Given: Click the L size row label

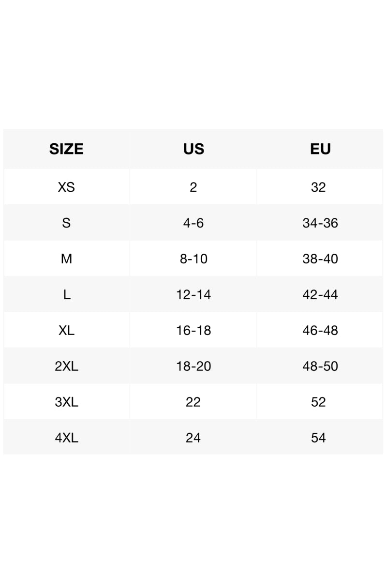Looking at the screenshot, I should point(66,294).
